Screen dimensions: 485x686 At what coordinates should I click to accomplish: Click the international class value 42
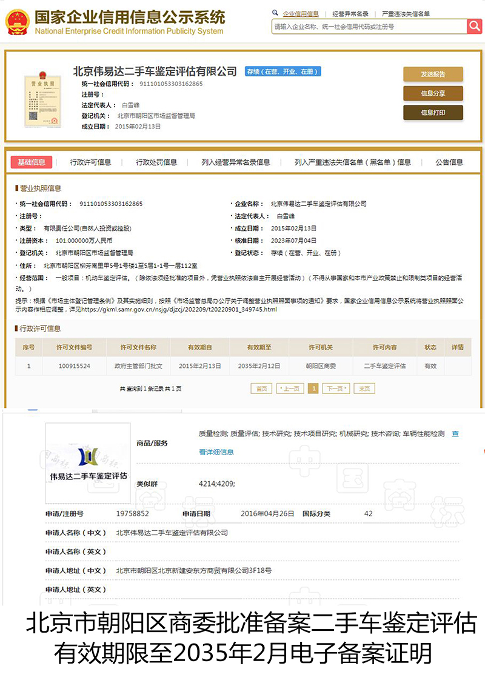pyautogui.click(x=368, y=514)
